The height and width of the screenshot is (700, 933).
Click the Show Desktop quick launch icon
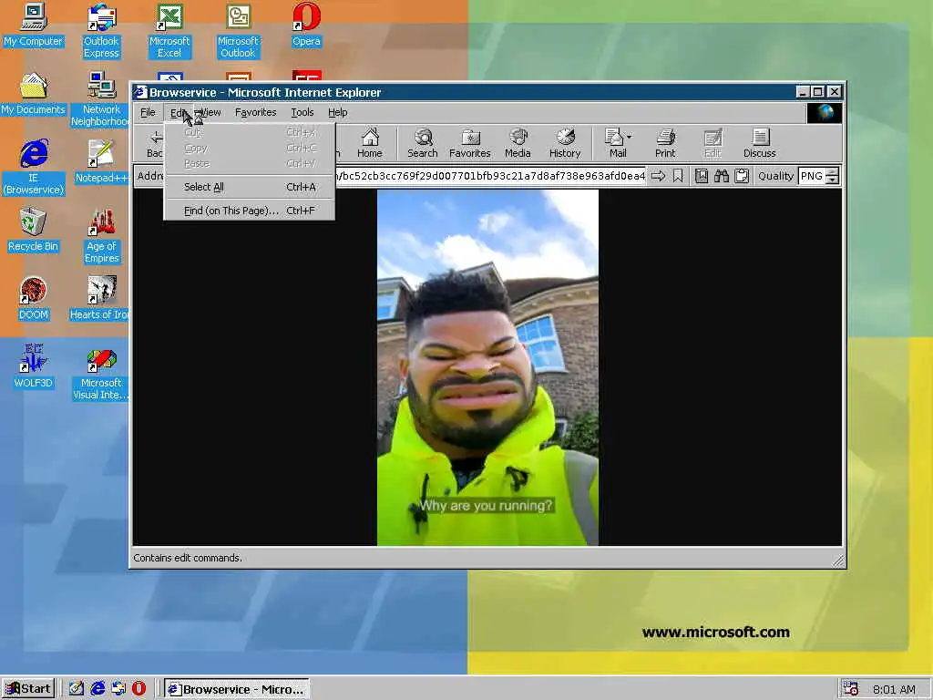[x=77, y=689]
